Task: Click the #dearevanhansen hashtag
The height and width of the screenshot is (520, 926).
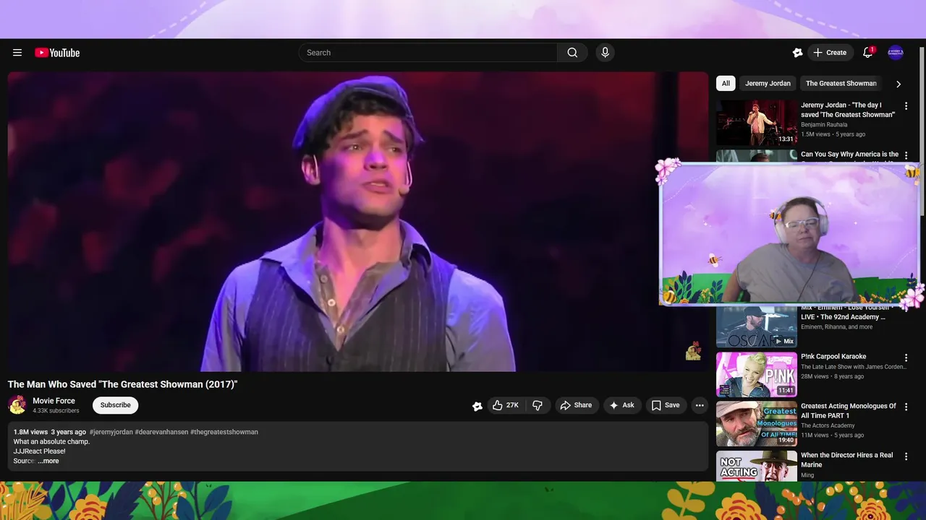Action: pos(161,432)
